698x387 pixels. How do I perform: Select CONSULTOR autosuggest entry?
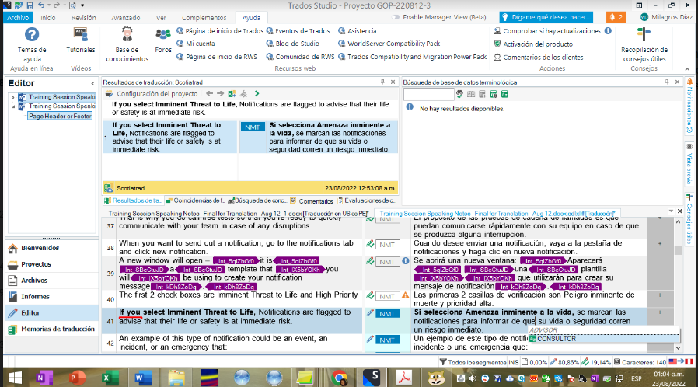(x=604, y=339)
